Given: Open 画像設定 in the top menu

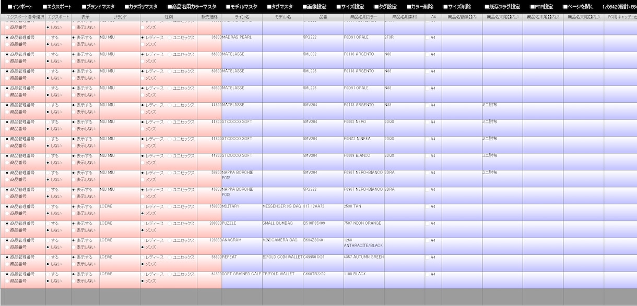Looking at the screenshot, I should (x=314, y=7).
